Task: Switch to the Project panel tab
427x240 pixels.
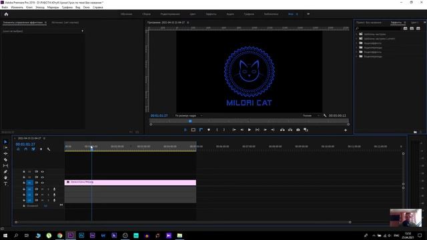Action: [x=369, y=23]
